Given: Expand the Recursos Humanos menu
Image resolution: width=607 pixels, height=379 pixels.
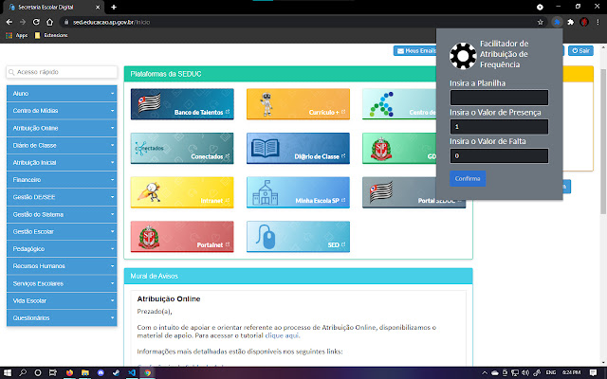Looking at the screenshot, I should [x=62, y=266].
